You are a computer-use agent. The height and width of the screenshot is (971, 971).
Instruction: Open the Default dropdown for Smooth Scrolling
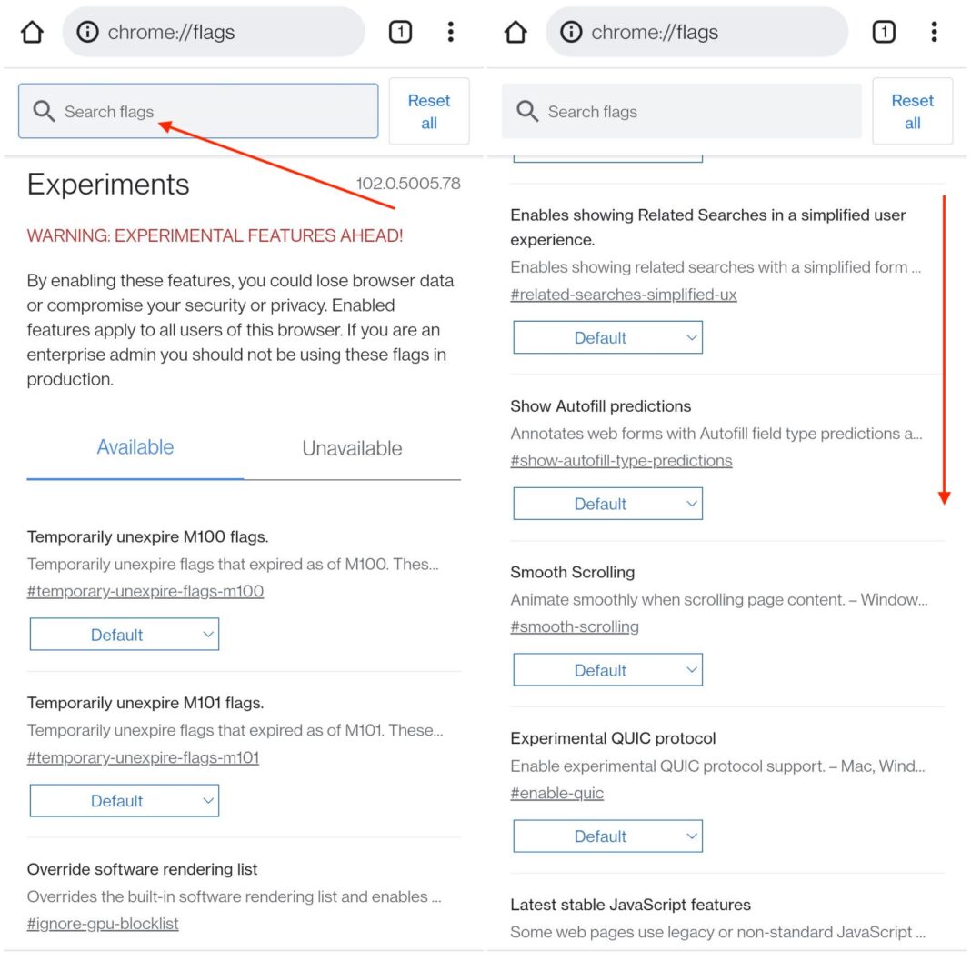607,669
